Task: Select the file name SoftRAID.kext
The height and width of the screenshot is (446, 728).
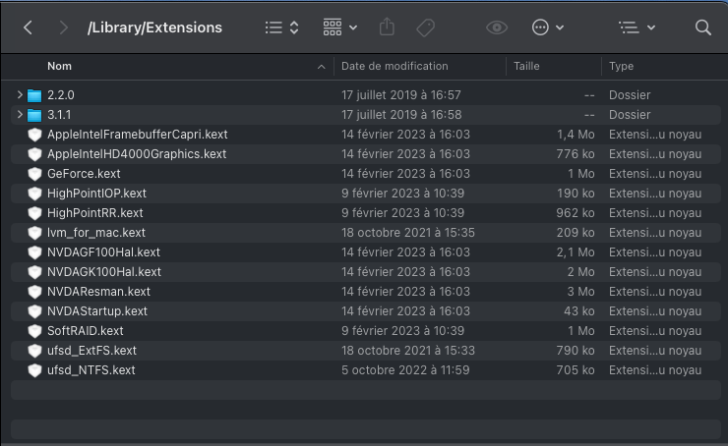Action: pyautogui.click(x=86, y=330)
